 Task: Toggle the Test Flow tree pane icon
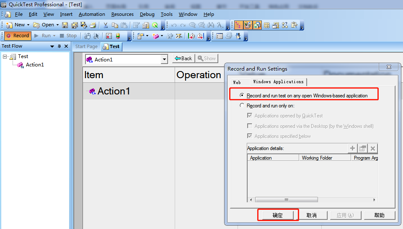point(238,25)
